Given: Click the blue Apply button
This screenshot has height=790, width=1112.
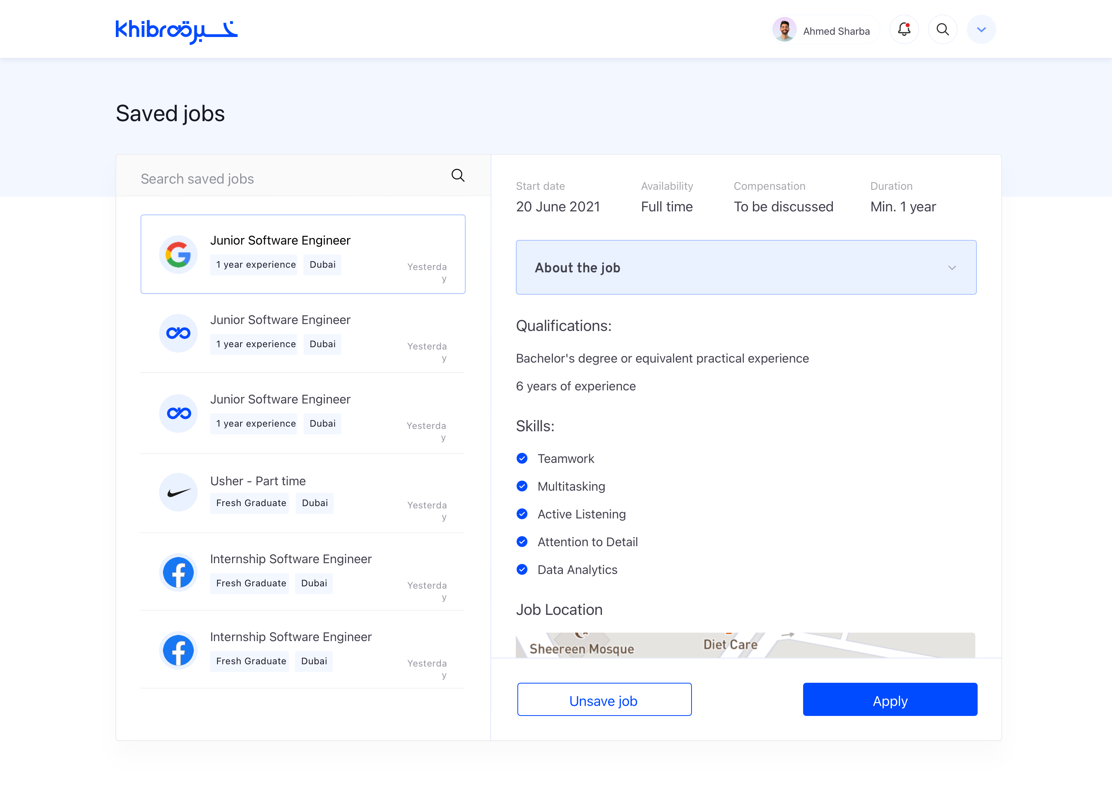Looking at the screenshot, I should (890, 700).
